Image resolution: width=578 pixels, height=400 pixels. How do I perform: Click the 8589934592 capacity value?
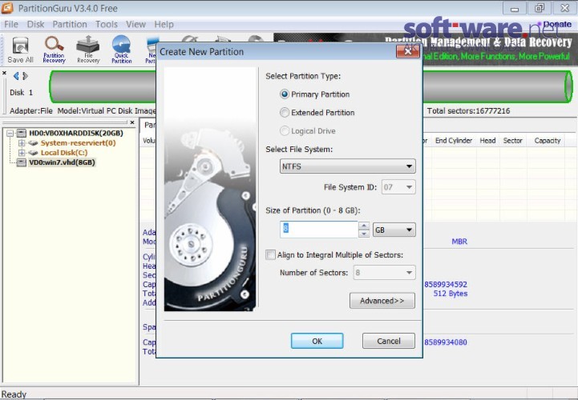(446, 285)
